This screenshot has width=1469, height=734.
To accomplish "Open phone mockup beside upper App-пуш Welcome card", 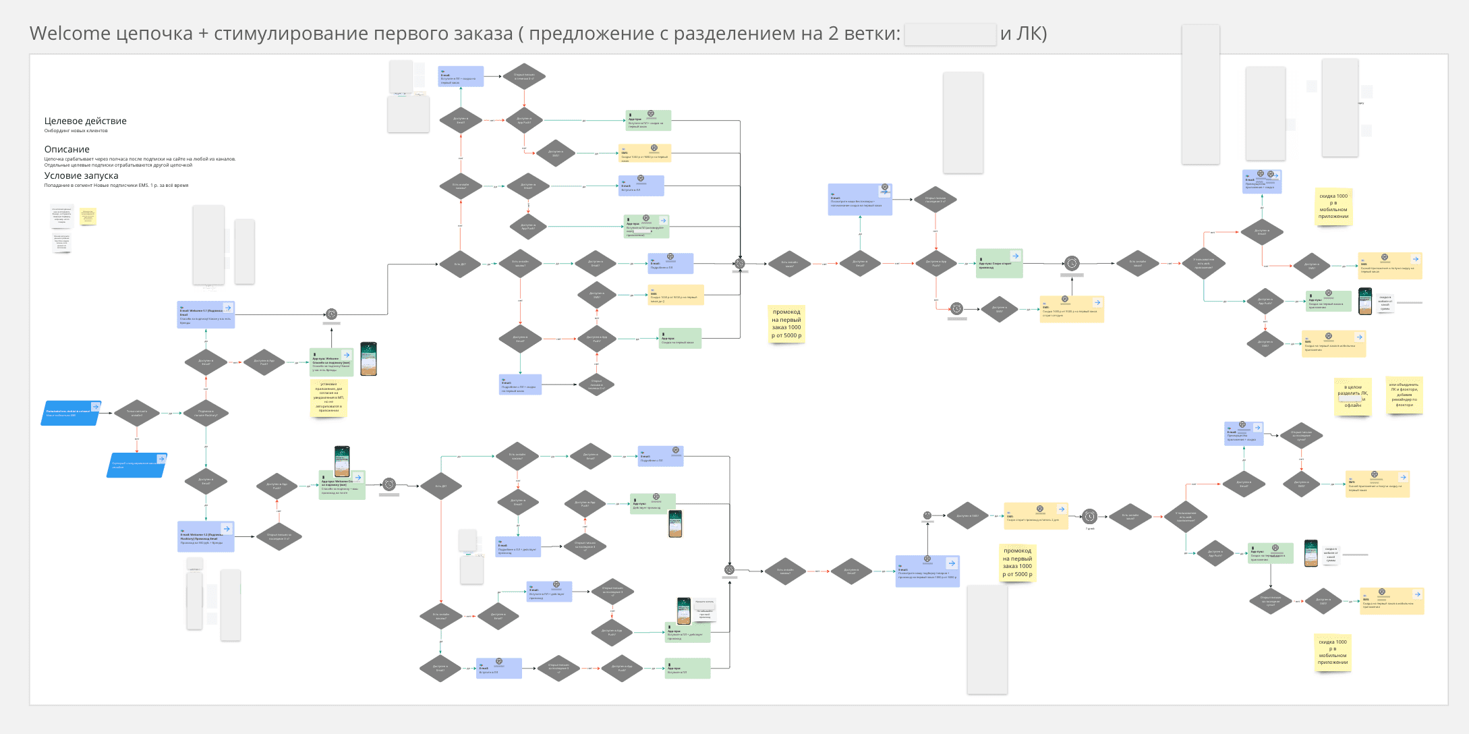I will coord(368,359).
